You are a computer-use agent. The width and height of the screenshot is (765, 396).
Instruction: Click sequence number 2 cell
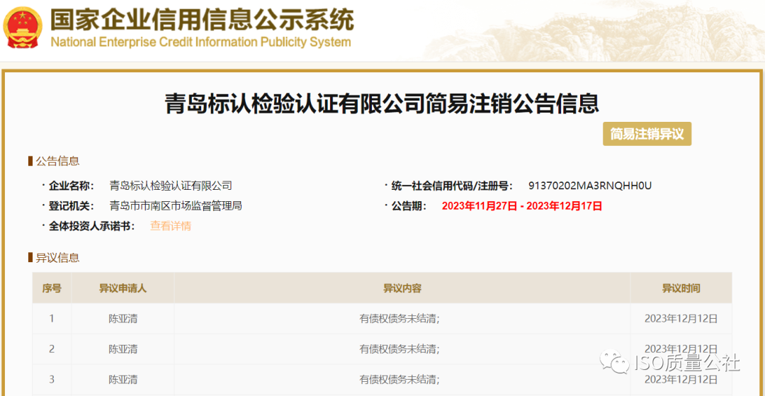(x=52, y=349)
